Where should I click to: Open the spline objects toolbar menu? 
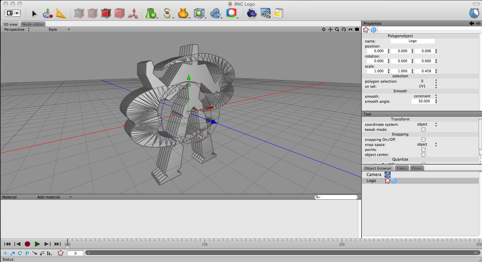tap(167, 14)
